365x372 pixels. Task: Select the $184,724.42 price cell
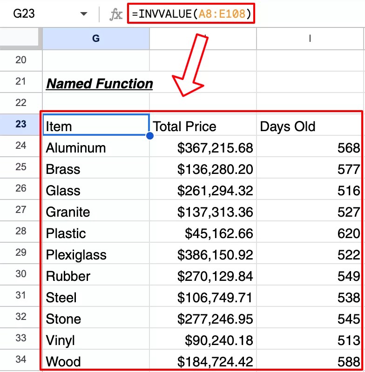(x=203, y=361)
